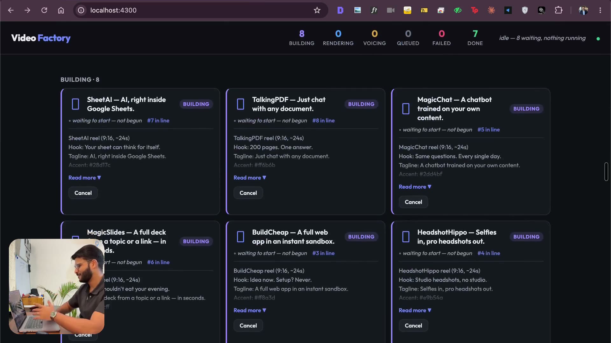Screen dimensions: 611x343
Task: Click the "#5 in line" queue position
Action: tap(488, 130)
